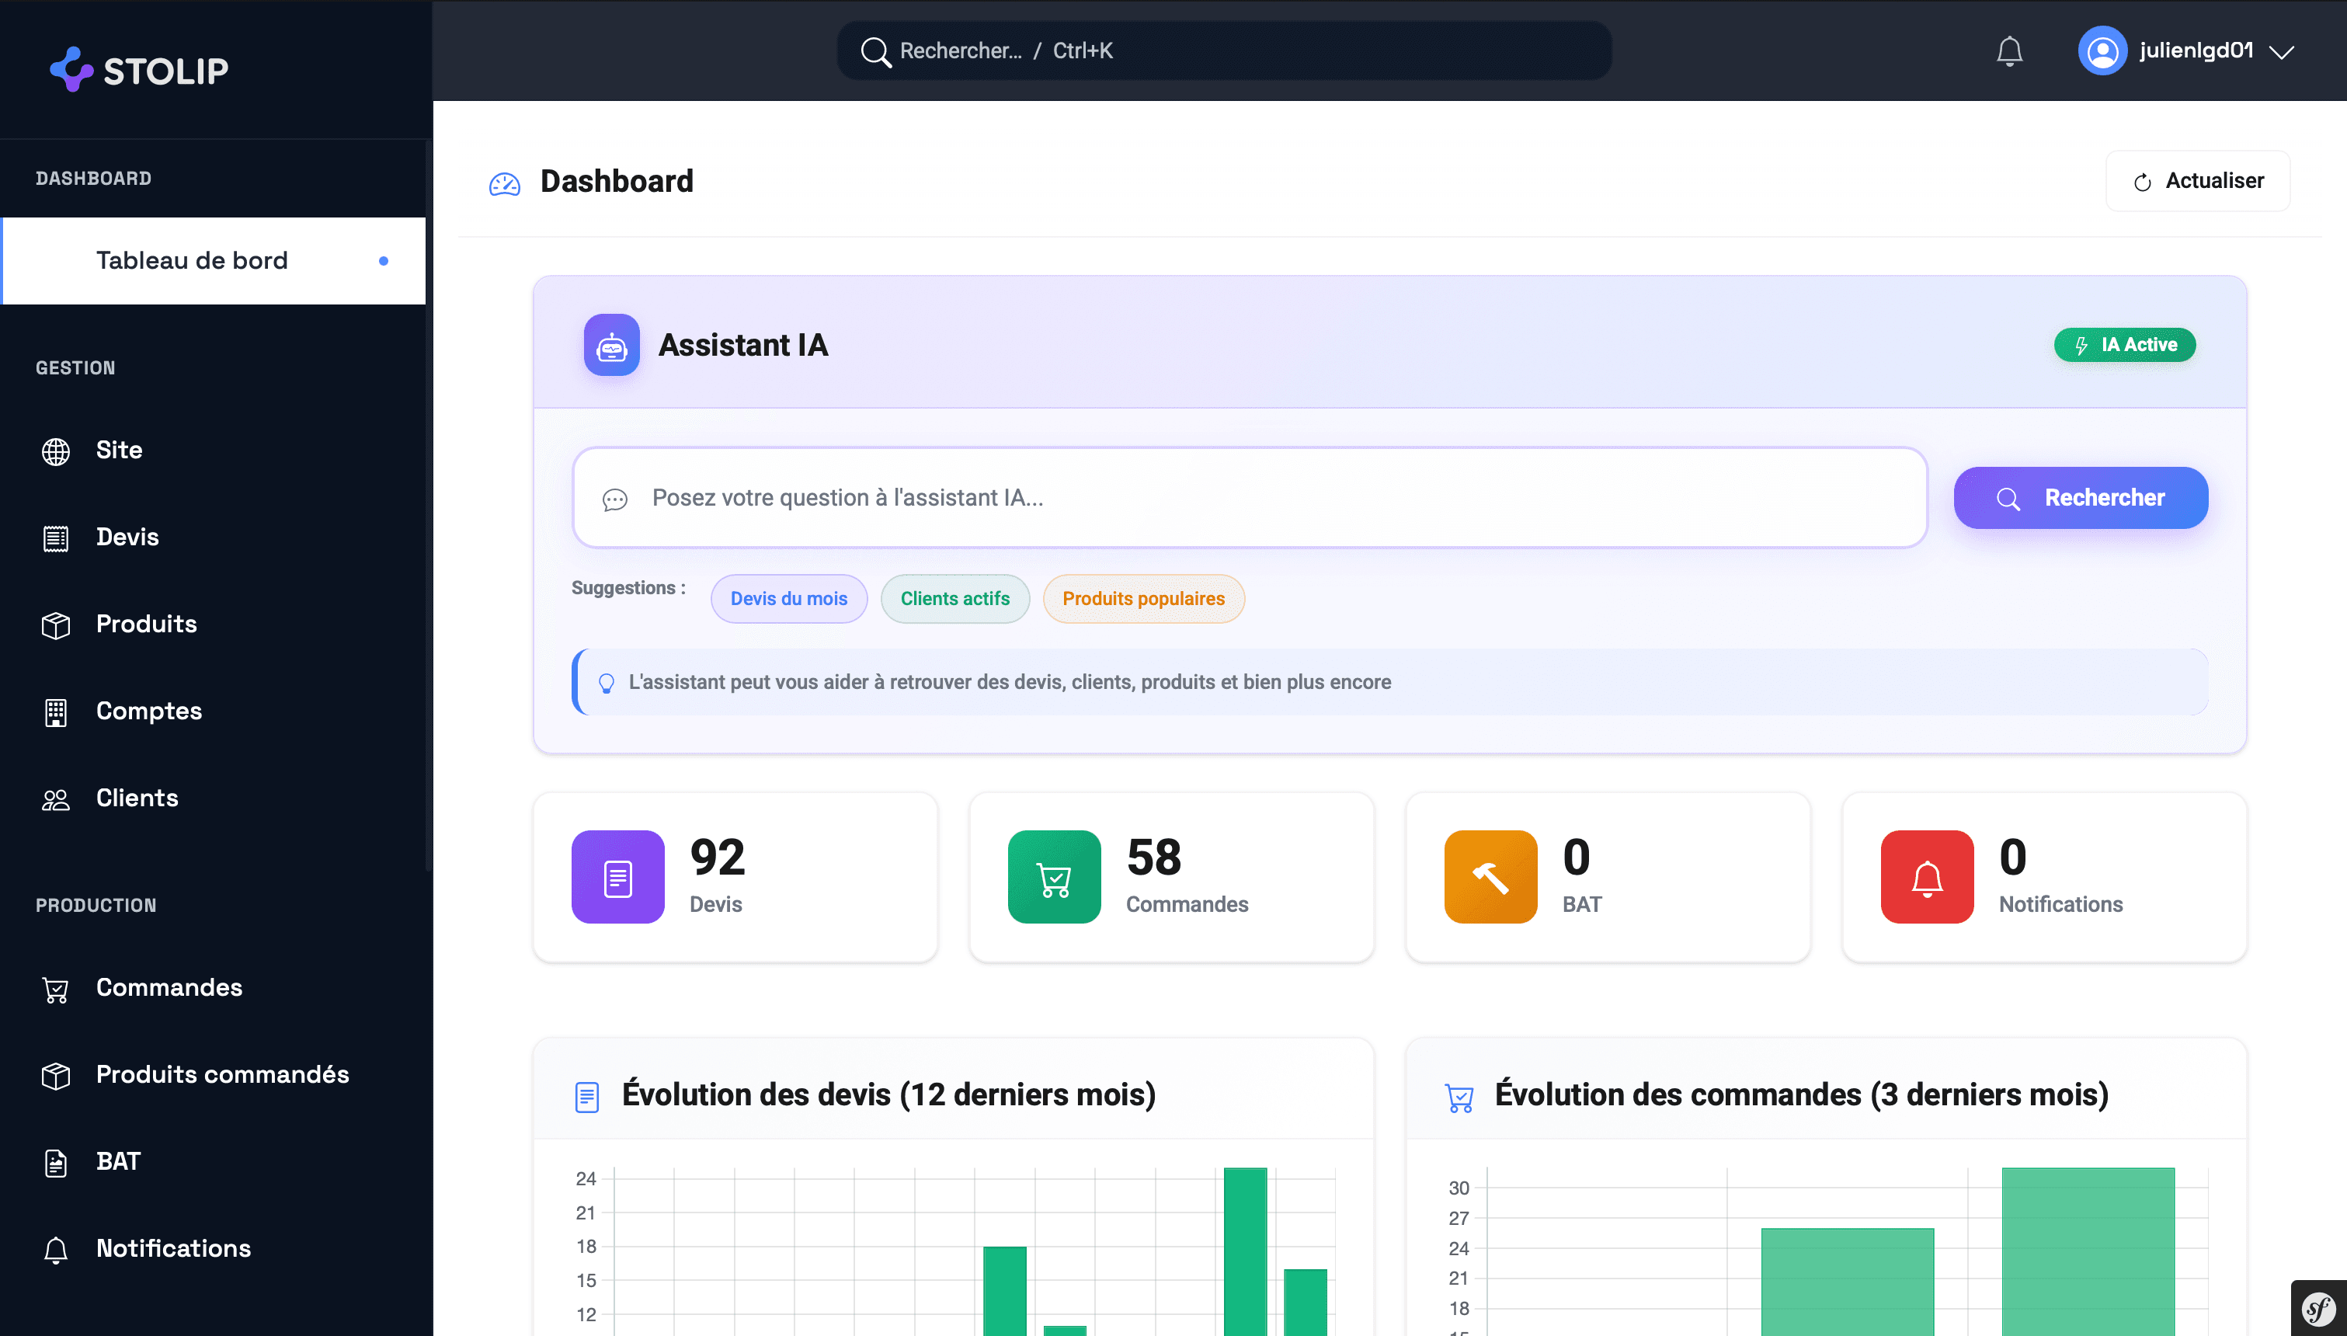This screenshot has height=1336, width=2347.
Task: Click the Comptes building icon
Action: pos(56,712)
